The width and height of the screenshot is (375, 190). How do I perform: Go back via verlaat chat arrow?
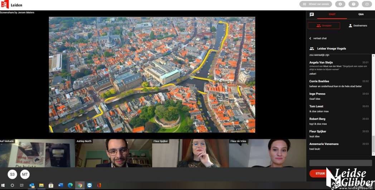[x=311, y=38]
